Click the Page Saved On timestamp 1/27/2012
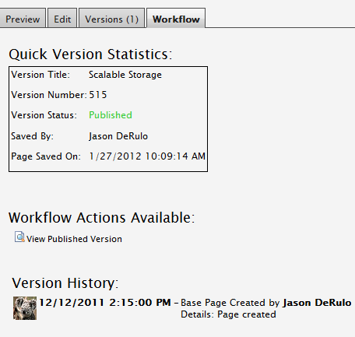 [147, 156]
